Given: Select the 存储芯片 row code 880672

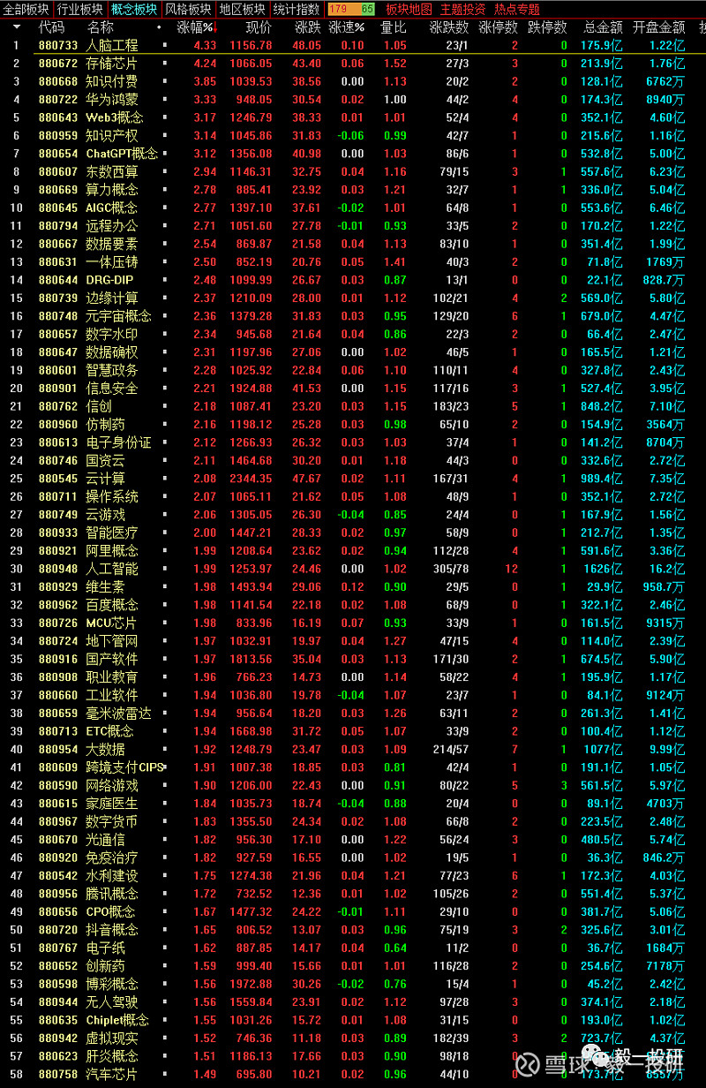Looking at the screenshot, I should pyautogui.click(x=58, y=64).
